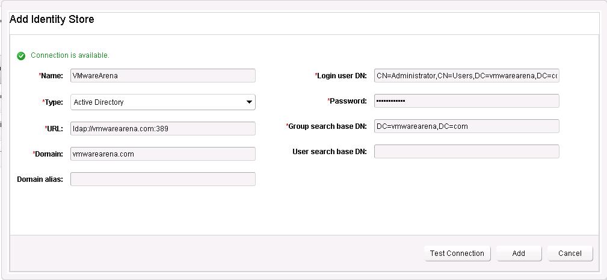Click the green connection success checkmark icon

point(21,55)
